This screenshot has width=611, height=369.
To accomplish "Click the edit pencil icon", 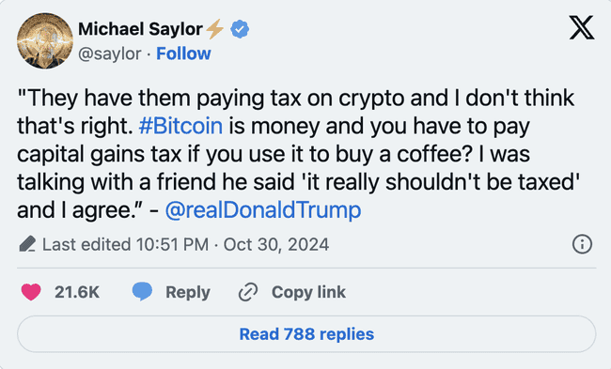I will [27, 244].
